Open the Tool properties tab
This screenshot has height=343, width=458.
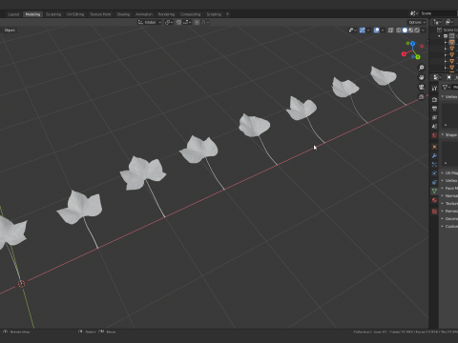(x=434, y=89)
